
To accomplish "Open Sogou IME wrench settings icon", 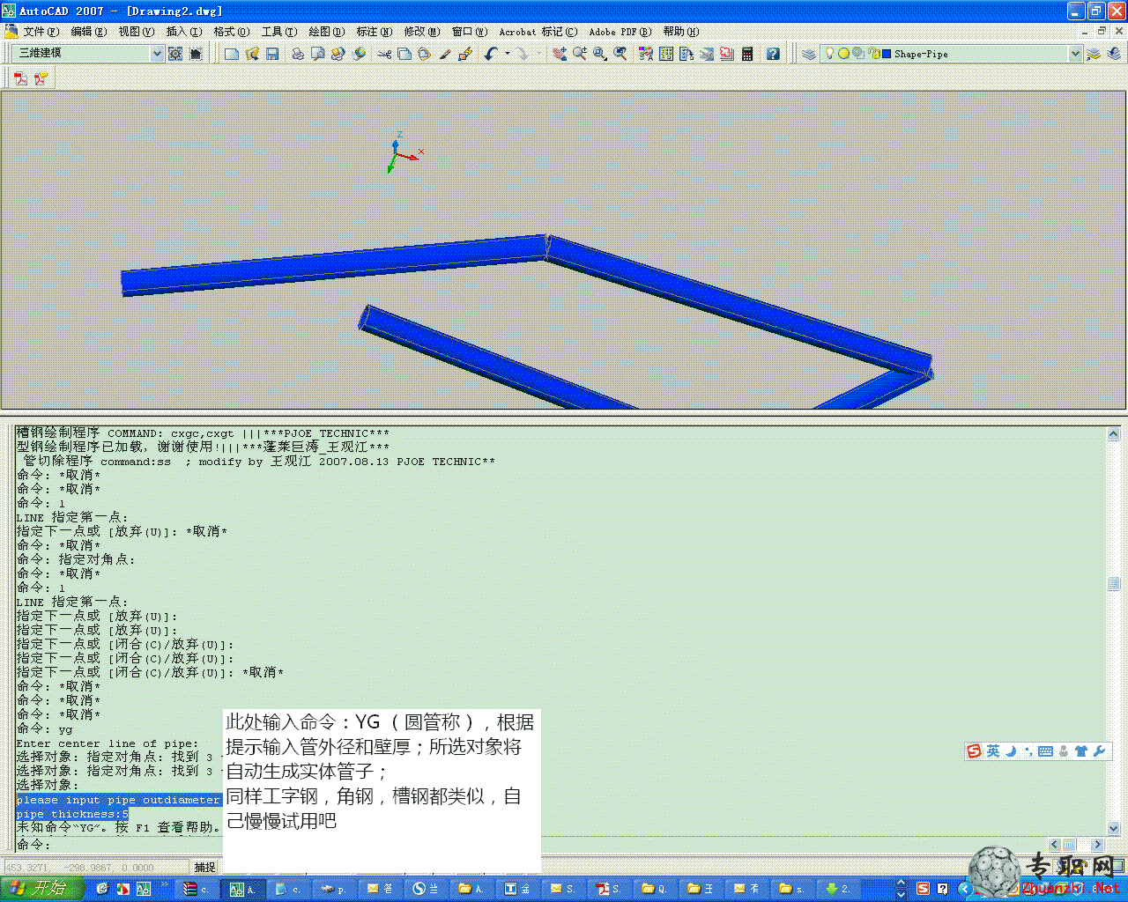I will (x=1098, y=751).
